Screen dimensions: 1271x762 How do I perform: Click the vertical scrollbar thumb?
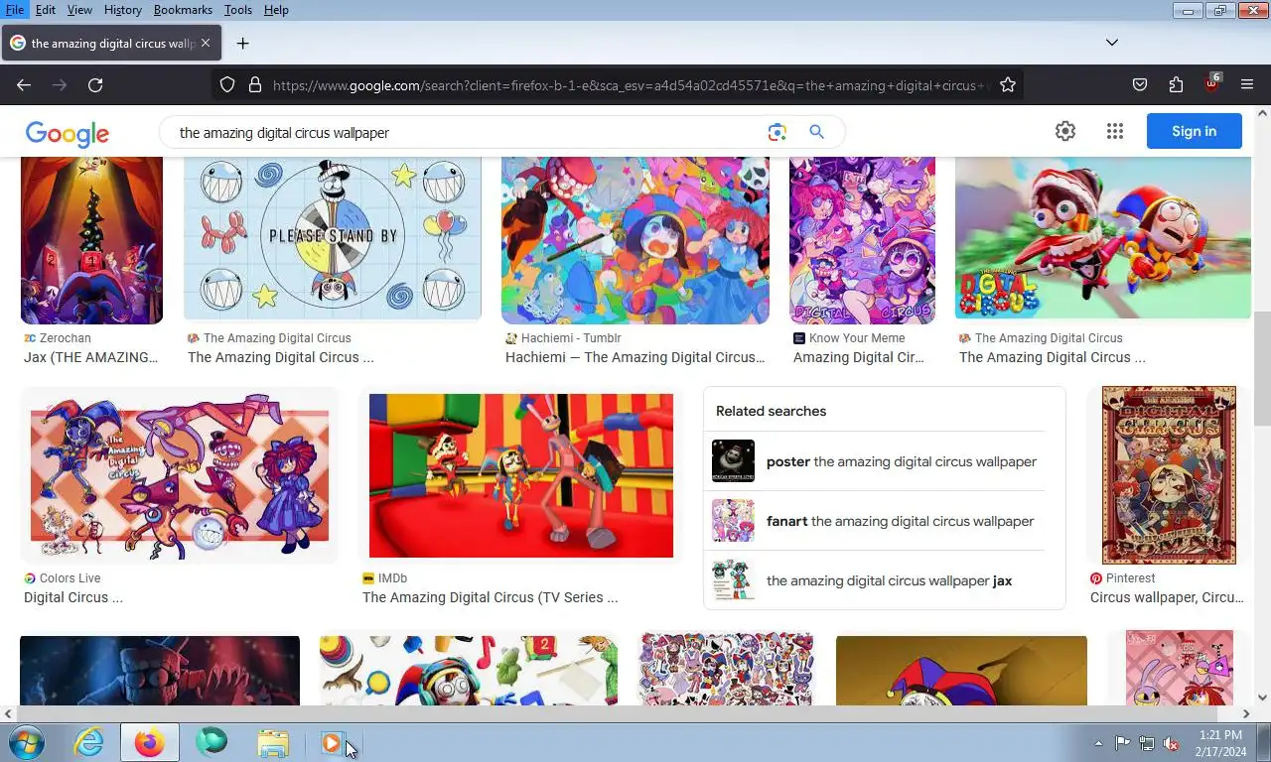pyautogui.click(x=1262, y=369)
